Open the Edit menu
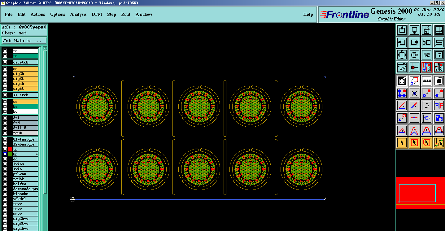 click(x=22, y=15)
